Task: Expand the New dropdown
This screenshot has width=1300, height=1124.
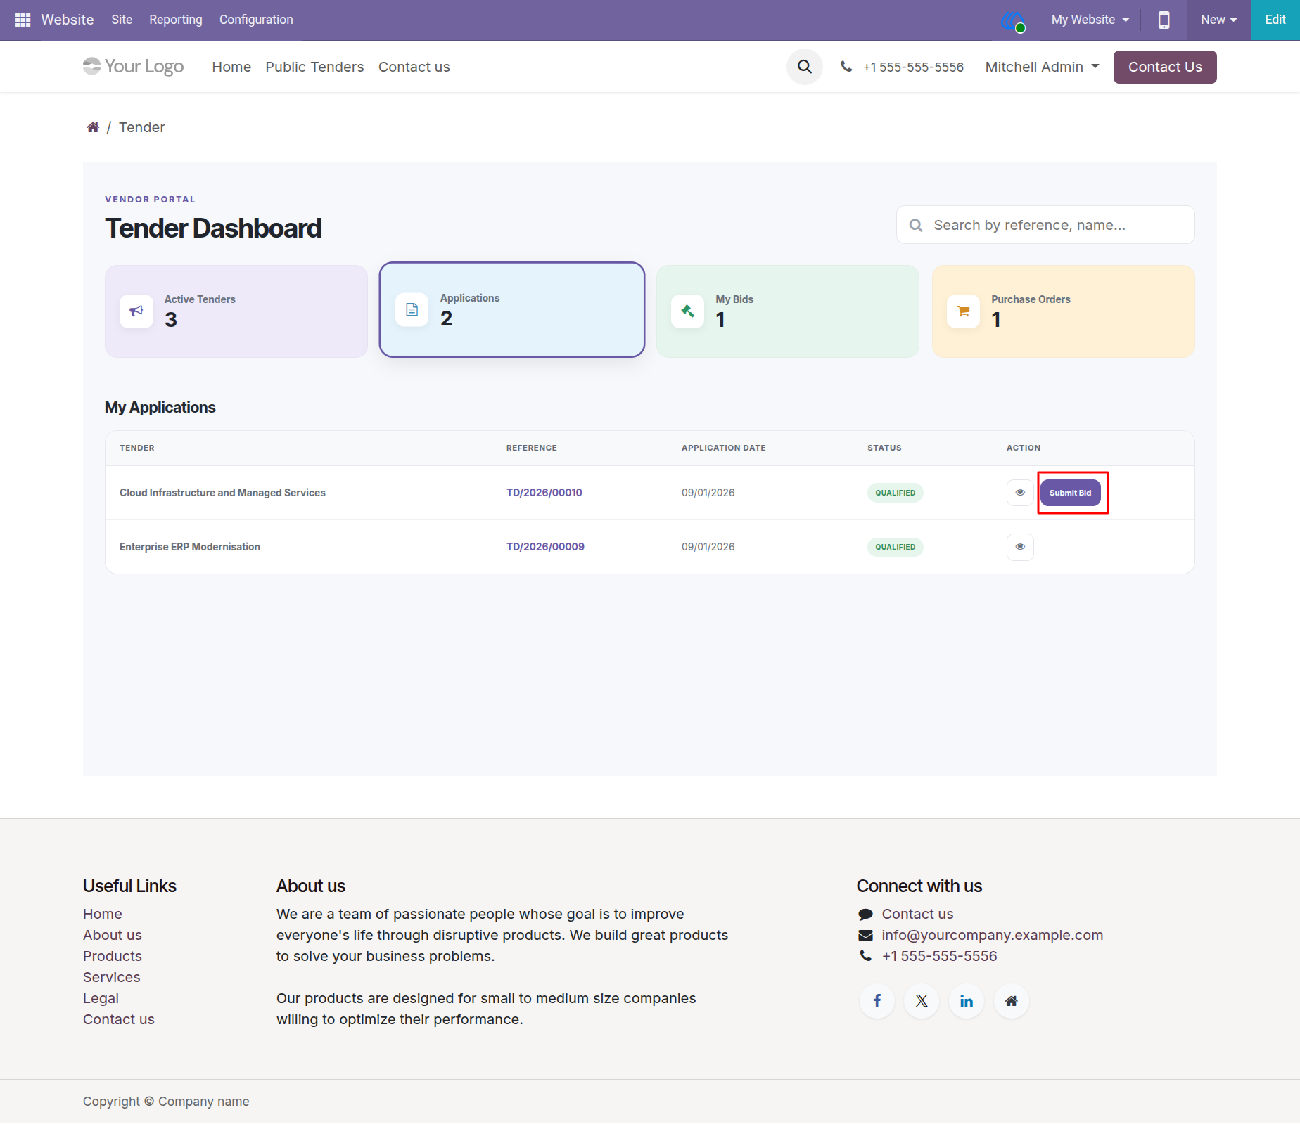Action: tap(1218, 20)
